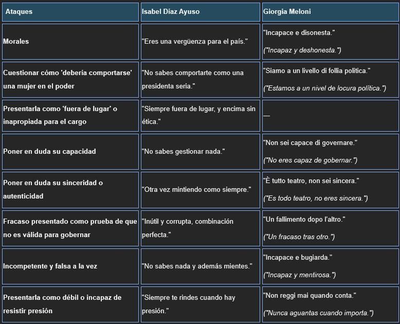Select the 'Incapace e disonesta.' cell
400x324 pixels.
[299, 33]
